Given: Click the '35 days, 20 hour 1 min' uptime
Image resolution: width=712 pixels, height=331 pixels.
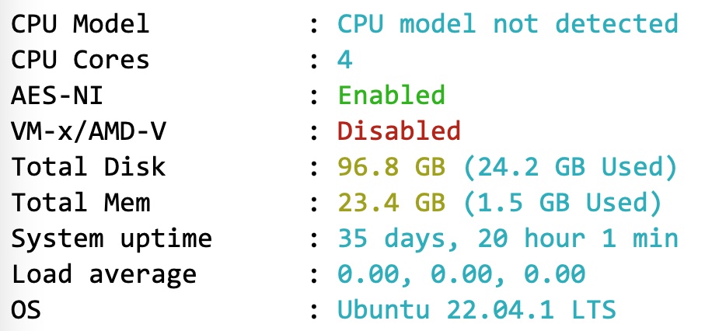Looking at the screenshot, I should [x=507, y=239].
